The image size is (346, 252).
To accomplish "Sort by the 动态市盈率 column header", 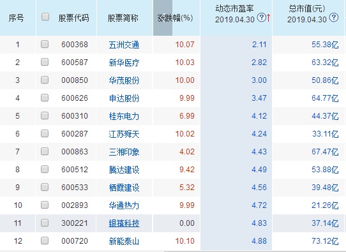I will click(234, 8).
